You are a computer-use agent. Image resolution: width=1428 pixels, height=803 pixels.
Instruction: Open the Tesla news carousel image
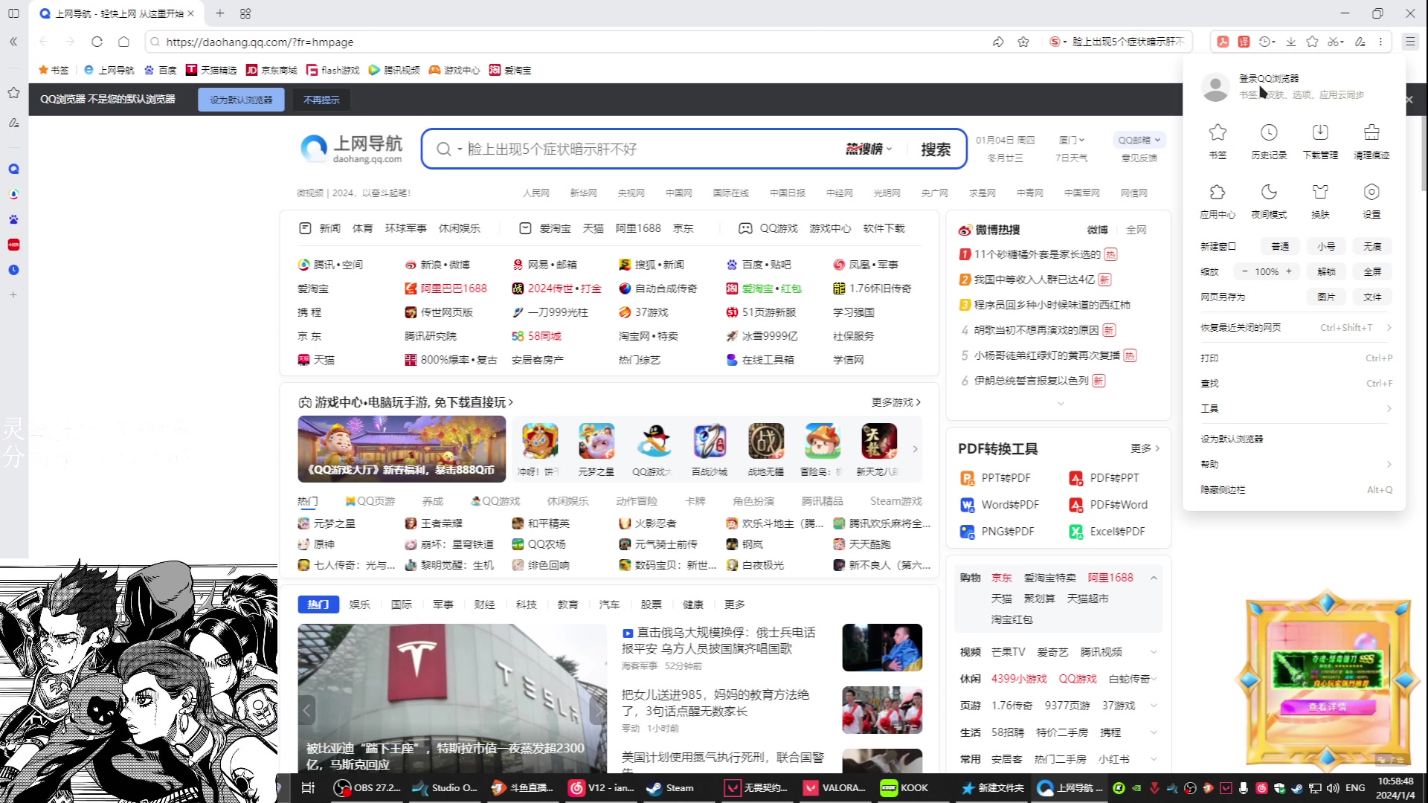[x=452, y=699]
